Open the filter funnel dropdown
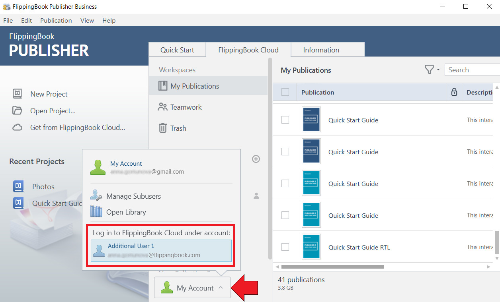 point(432,70)
